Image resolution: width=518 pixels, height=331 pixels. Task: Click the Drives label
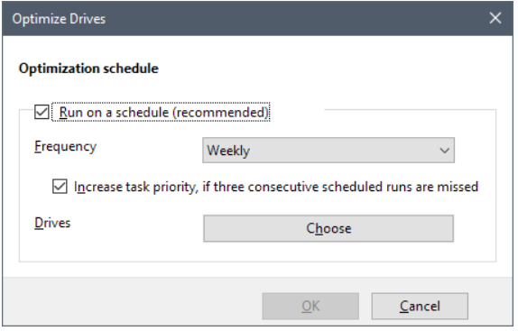(x=52, y=223)
